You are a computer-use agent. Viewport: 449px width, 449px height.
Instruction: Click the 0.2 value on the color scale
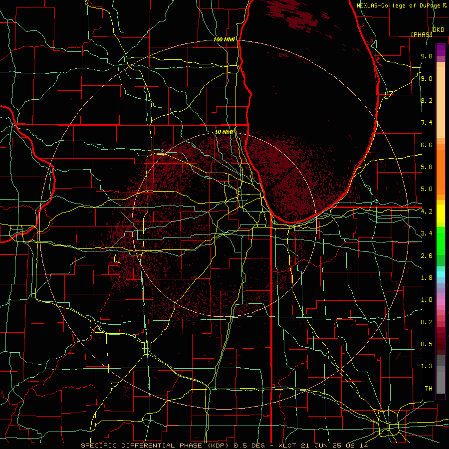pos(427,322)
